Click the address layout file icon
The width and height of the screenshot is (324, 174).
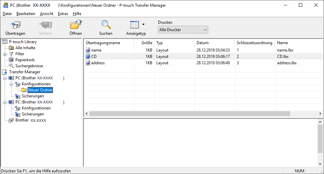(x=88, y=63)
